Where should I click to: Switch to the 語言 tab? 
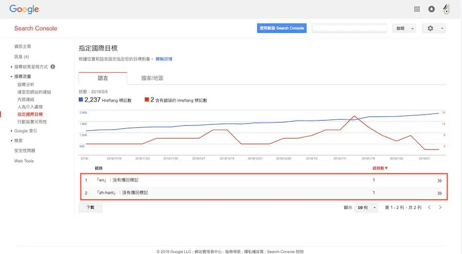point(103,78)
